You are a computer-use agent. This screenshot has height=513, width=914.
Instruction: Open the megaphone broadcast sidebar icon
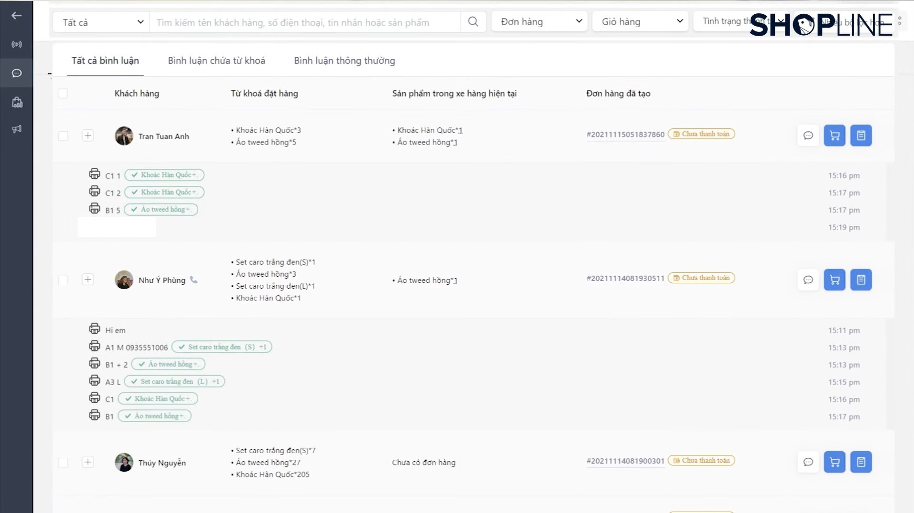17,129
